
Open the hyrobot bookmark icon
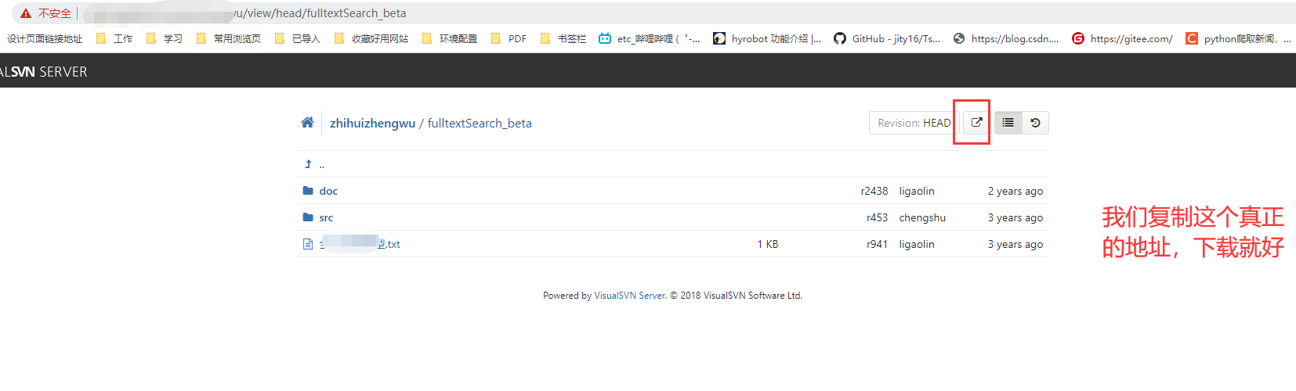point(719,38)
